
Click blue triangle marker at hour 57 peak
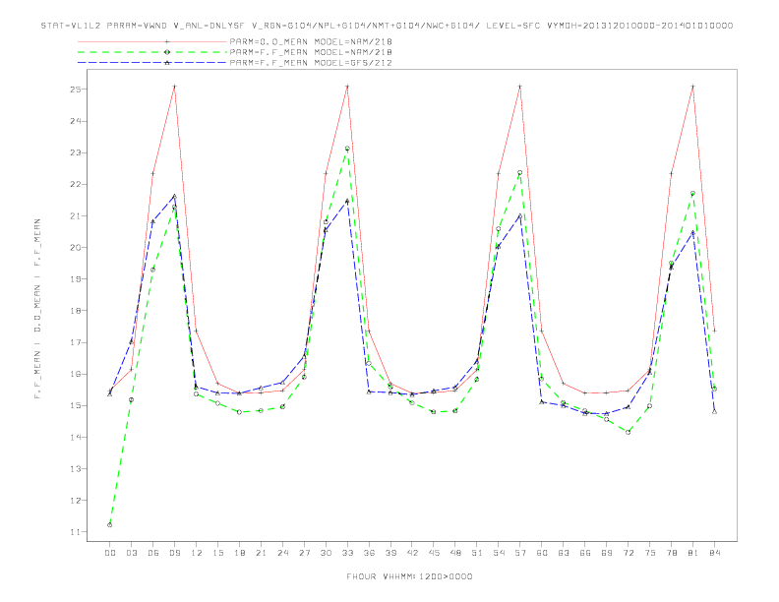click(520, 216)
